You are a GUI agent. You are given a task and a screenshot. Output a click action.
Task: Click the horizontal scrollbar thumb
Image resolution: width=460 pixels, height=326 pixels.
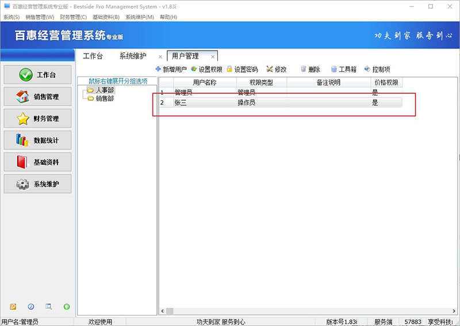coord(170,311)
